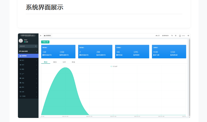
Task: Click the magnifier icon in sidebar search box
Action: click(x=36, y=46)
